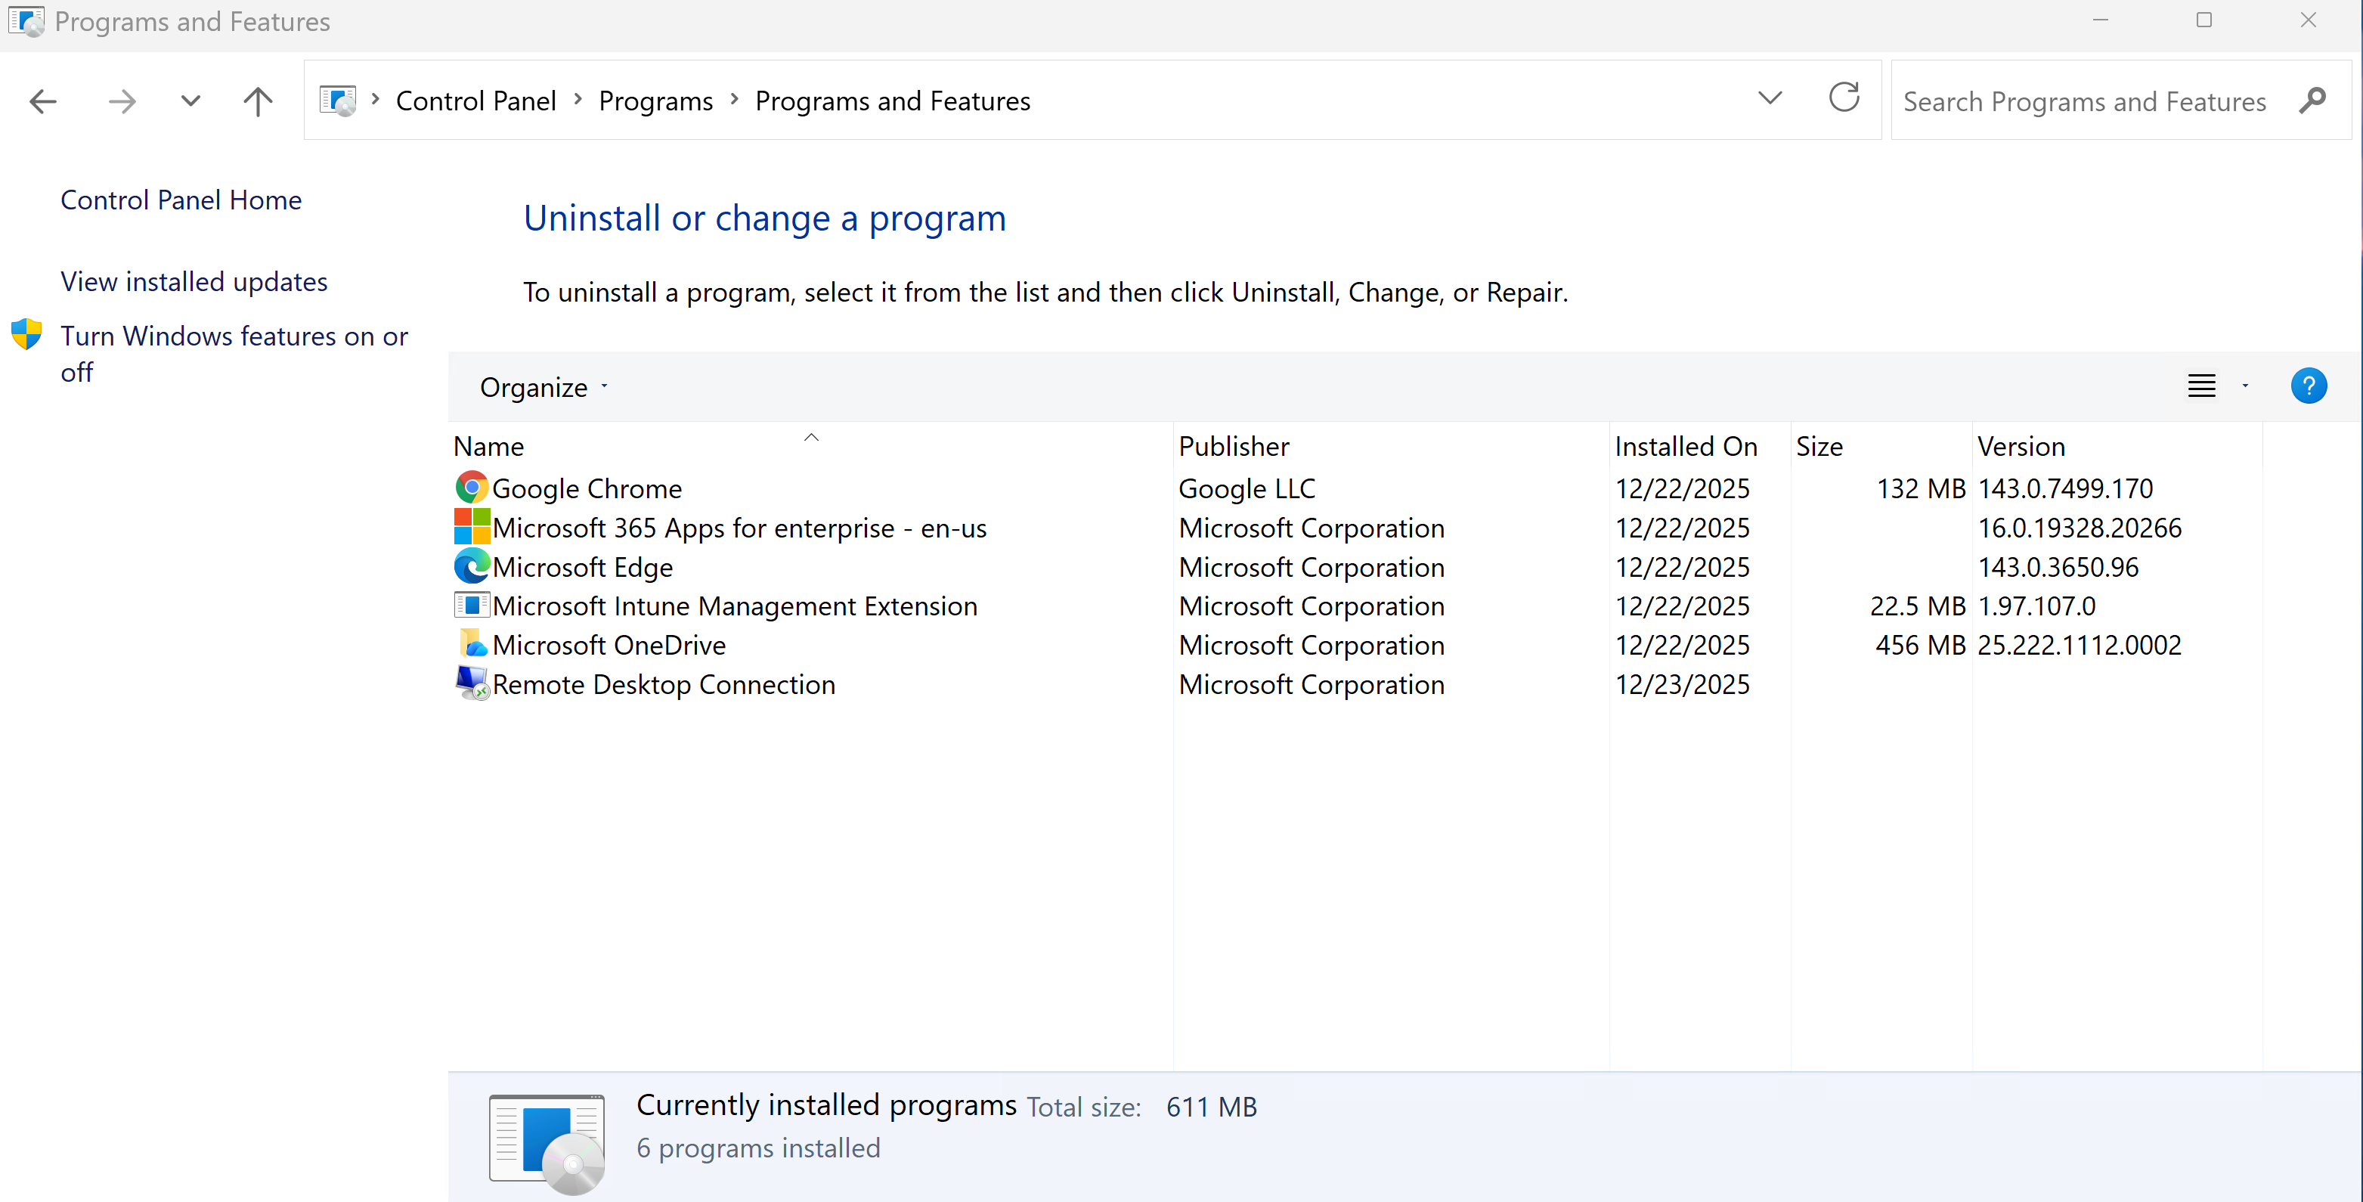This screenshot has height=1202, width=2363.
Task: Expand the view options dropdown arrow
Action: (x=2244, y=386)
